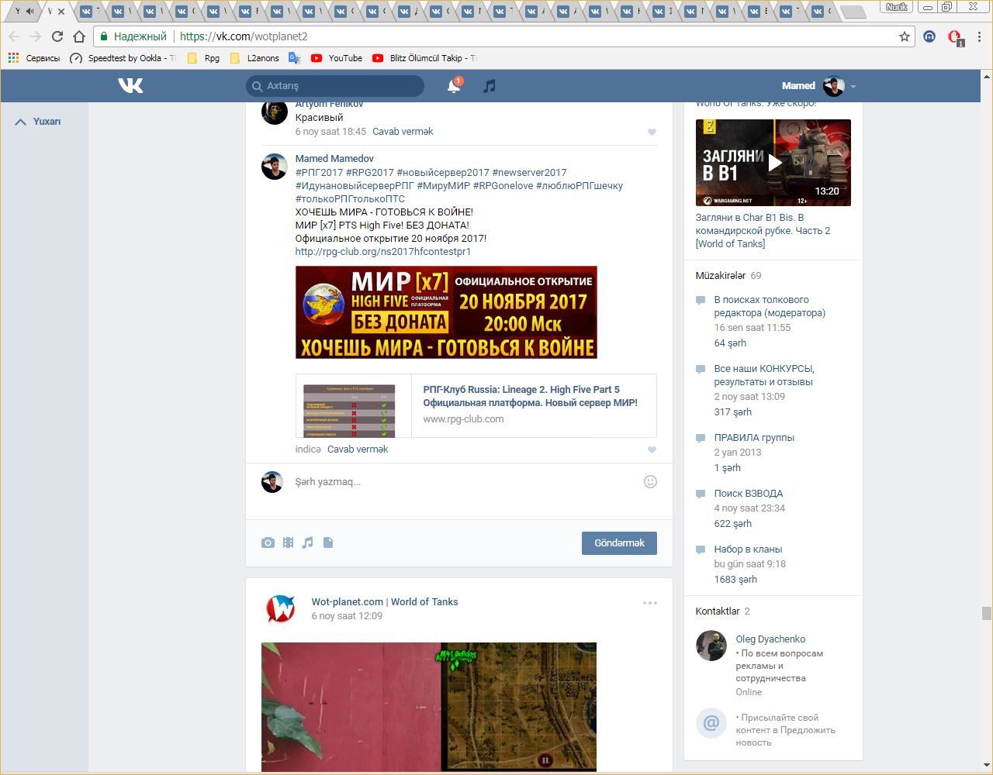The width and height of the screenshot is (993, 775).
Task: Open Speedtest by Ookla bookmark
Action: tap(123, 58)
